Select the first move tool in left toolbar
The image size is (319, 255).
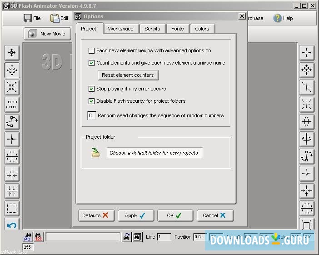[12, 53]
